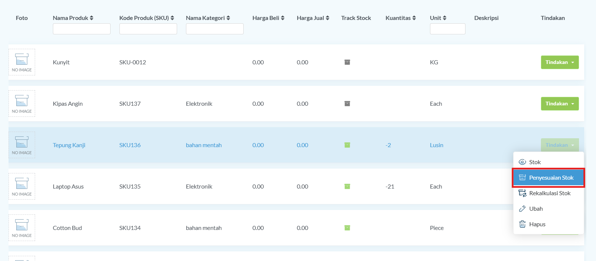Click the track stock icon for Kipas Angin
The width and height of the screenshot is (596, 261).
[347, 104]
